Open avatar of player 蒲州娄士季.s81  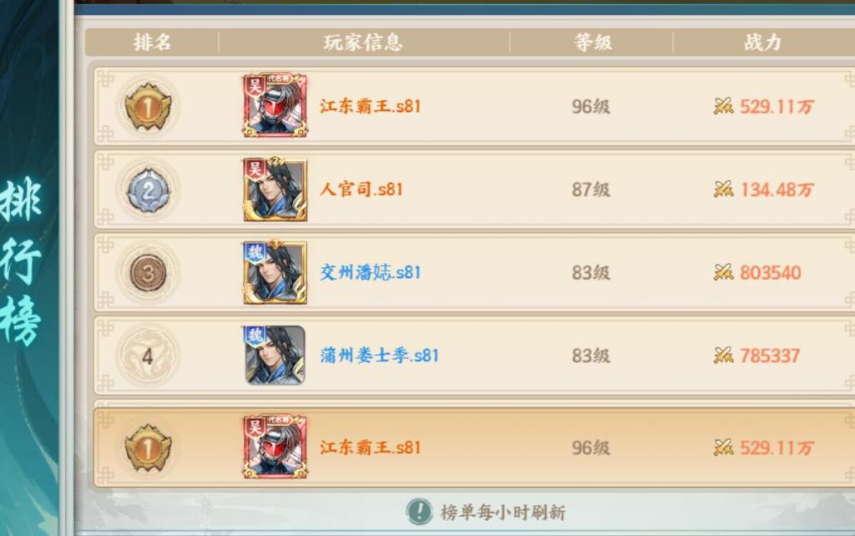click(275, 356)
